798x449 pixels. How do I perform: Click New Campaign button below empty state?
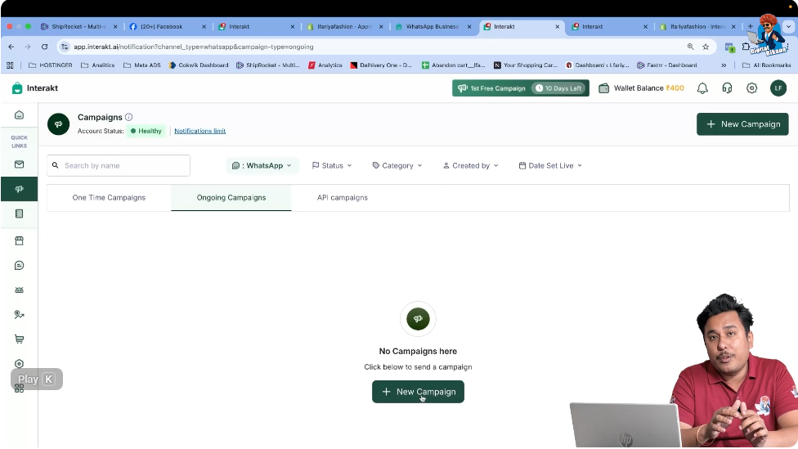418,392
